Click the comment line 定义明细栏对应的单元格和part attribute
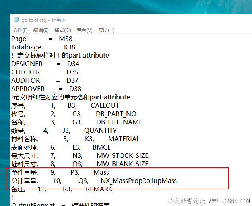This screenshot has height=206, width=252. 72,97
